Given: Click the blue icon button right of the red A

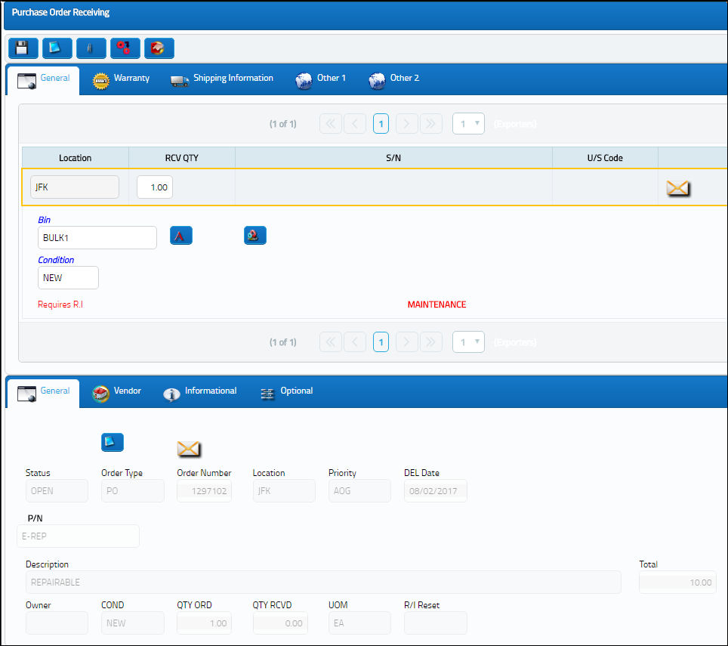Looking at the screenshot, I should coord(255,236).
